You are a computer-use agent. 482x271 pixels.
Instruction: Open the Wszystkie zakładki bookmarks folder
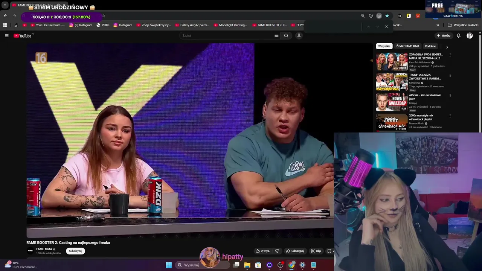pos(463,25)
